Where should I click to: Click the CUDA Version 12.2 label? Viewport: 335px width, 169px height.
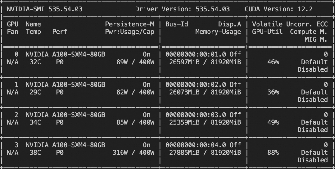[279, 9]
